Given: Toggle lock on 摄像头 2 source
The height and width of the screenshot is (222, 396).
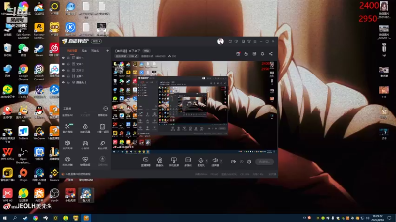Looking at the screenshot, I should point(68,82).
